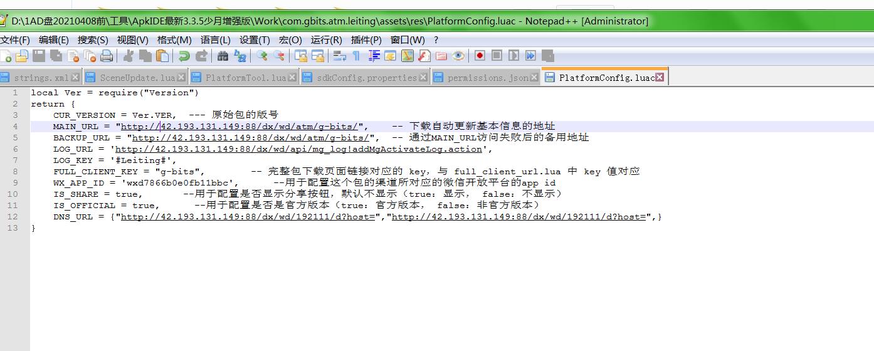Switch to the permissions.json tab
This screenshot has height=351, width=874.
pos(487,78)
